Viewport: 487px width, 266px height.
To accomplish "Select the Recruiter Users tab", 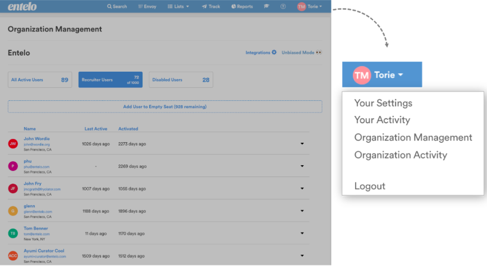I will tap(111, 80).
